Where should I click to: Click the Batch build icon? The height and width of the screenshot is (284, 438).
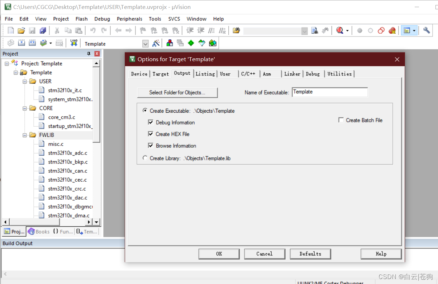click(x=44, y=43)
